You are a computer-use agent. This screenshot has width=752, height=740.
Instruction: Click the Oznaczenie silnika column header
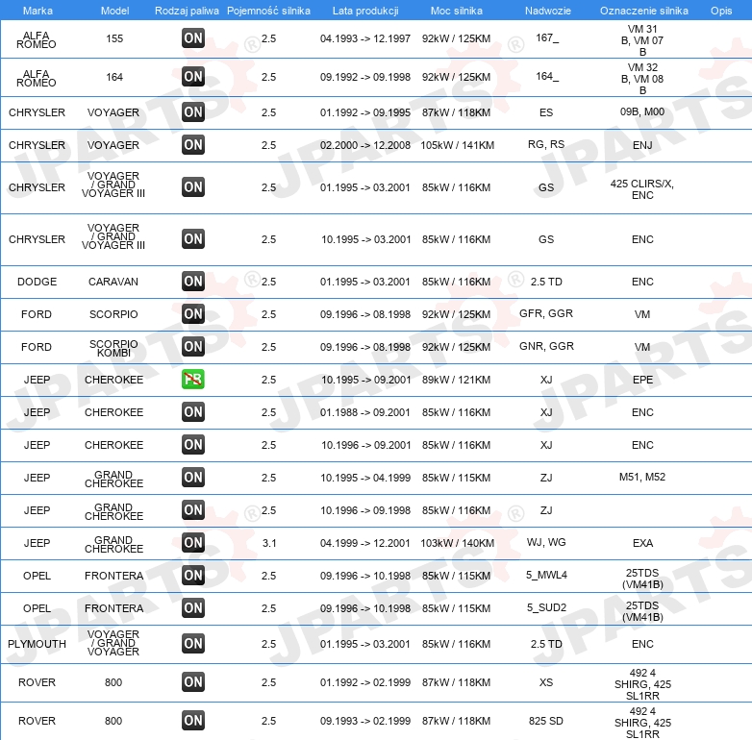(x=644, y=11)
